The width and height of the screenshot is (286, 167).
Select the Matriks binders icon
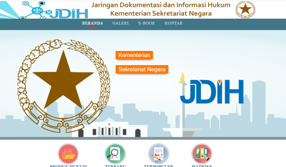(202, 153)
